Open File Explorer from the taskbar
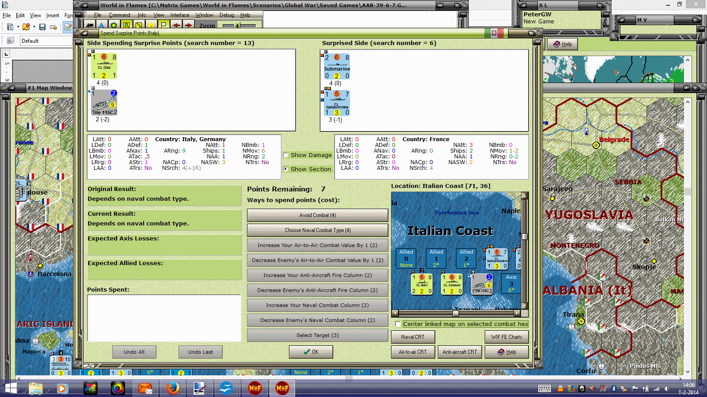707x397 pixels. point(36,388)
